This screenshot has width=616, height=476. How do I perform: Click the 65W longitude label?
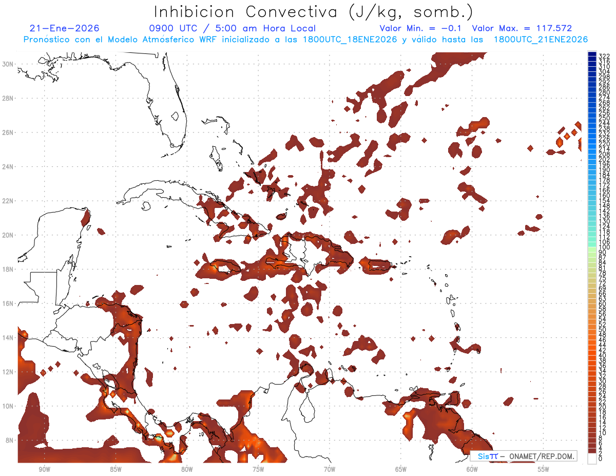click(401, 469)
